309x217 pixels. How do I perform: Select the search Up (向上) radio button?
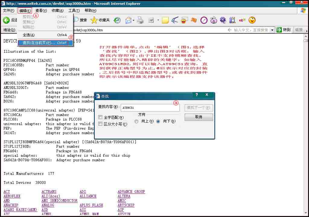[136, 121]
